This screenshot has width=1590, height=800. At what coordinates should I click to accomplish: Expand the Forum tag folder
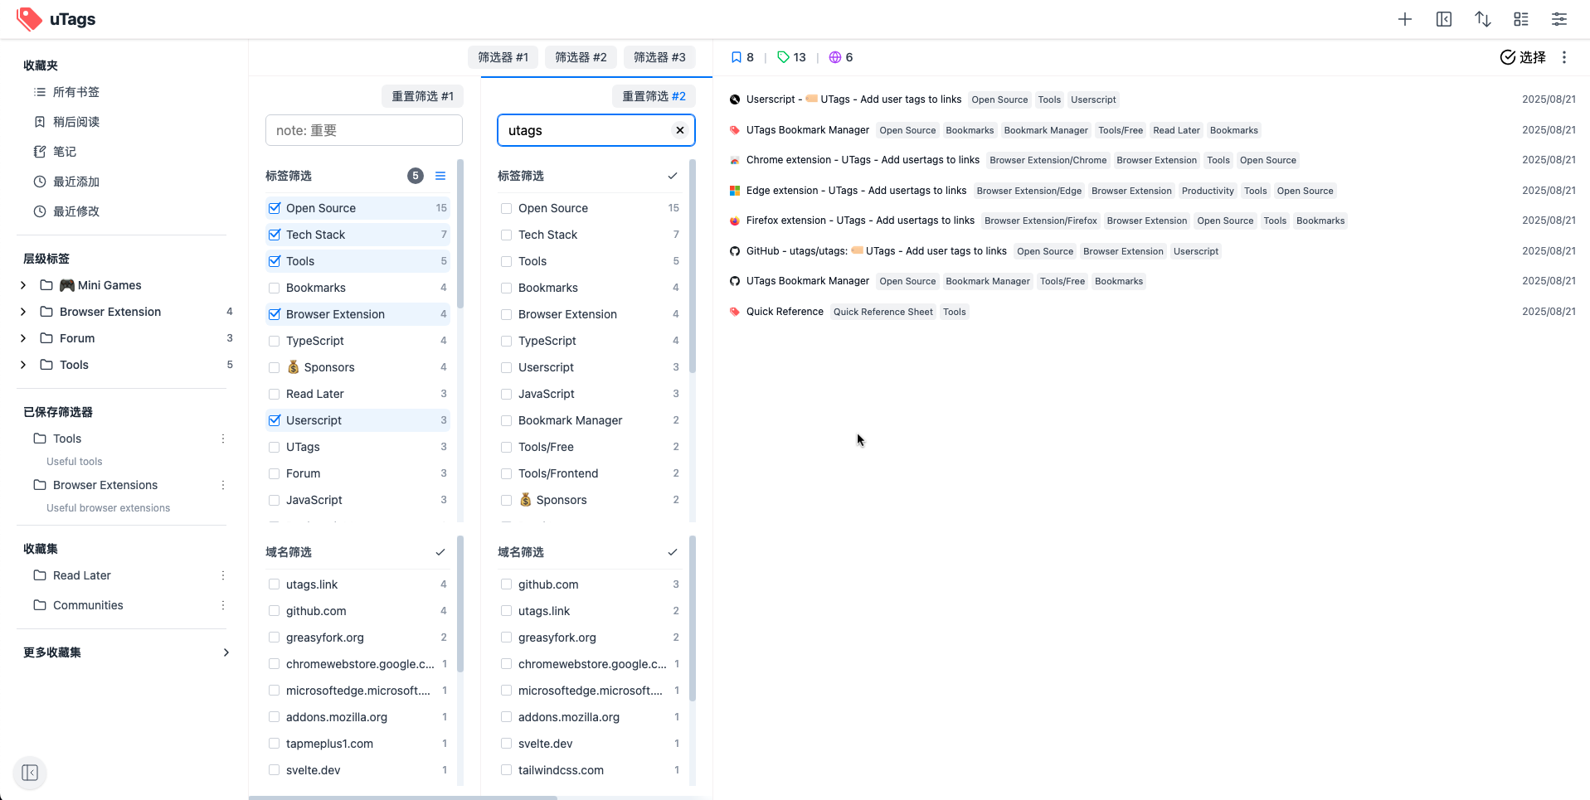(x=23, y=338)
